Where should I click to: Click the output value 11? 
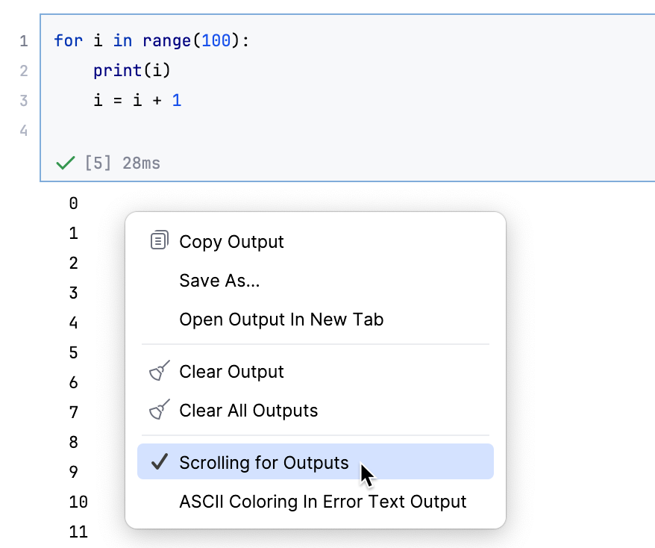tap(78, 532)
